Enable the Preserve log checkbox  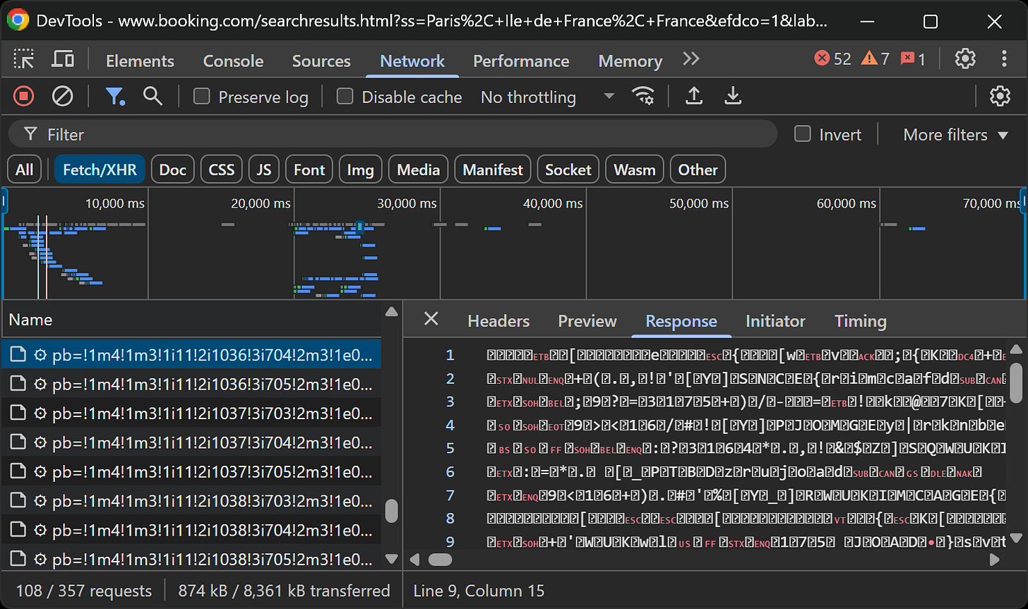pyautogui.click(x=202, y=97)
